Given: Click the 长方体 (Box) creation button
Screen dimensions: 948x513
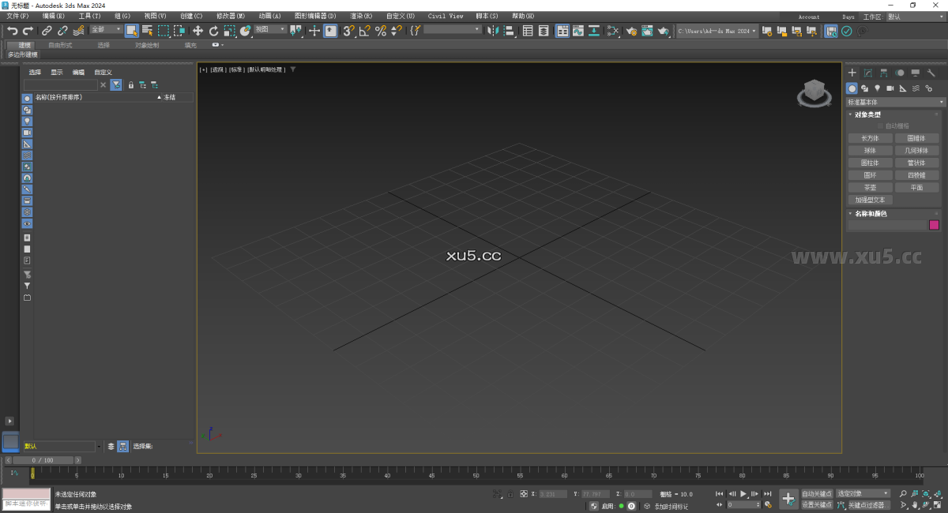Looking at the screenshot, I should (870, 137).
